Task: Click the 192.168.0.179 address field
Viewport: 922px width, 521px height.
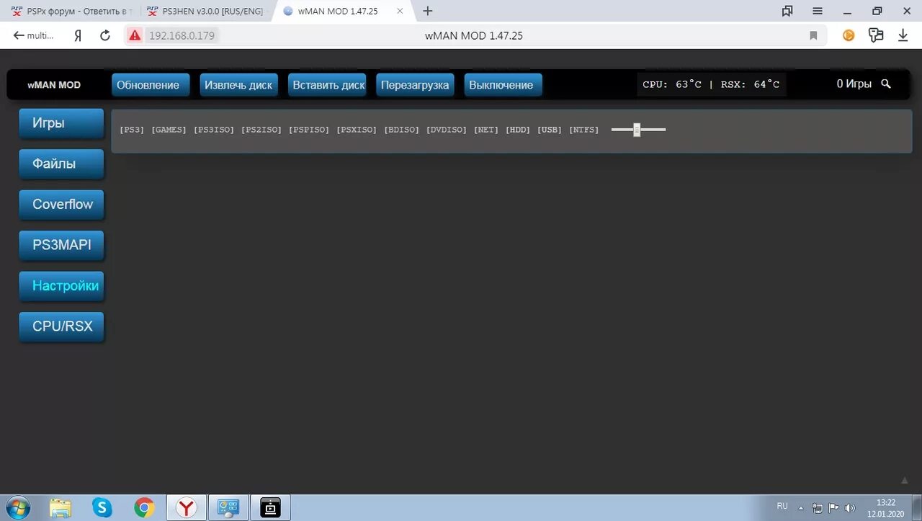Action: coord(182,35)
